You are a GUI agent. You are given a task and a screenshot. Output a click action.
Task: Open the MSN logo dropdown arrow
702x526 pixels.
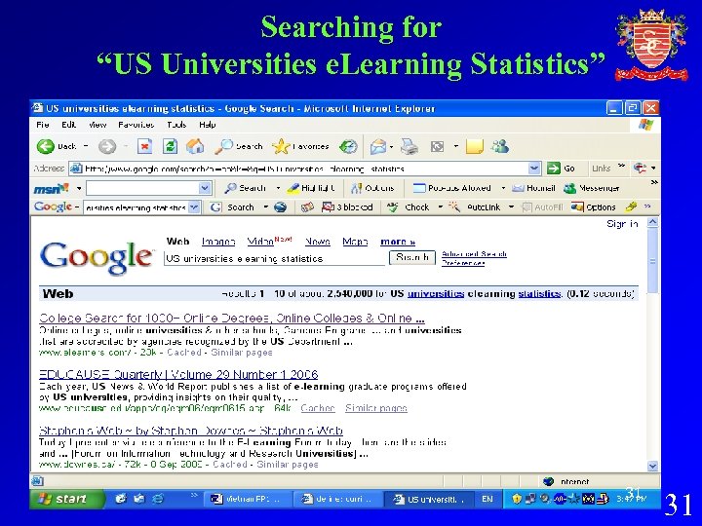point(79,188)
